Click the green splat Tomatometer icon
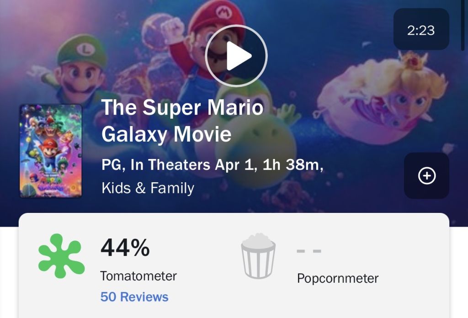Image resolution: width=468 pixels, height=318 pixels. 61,256
